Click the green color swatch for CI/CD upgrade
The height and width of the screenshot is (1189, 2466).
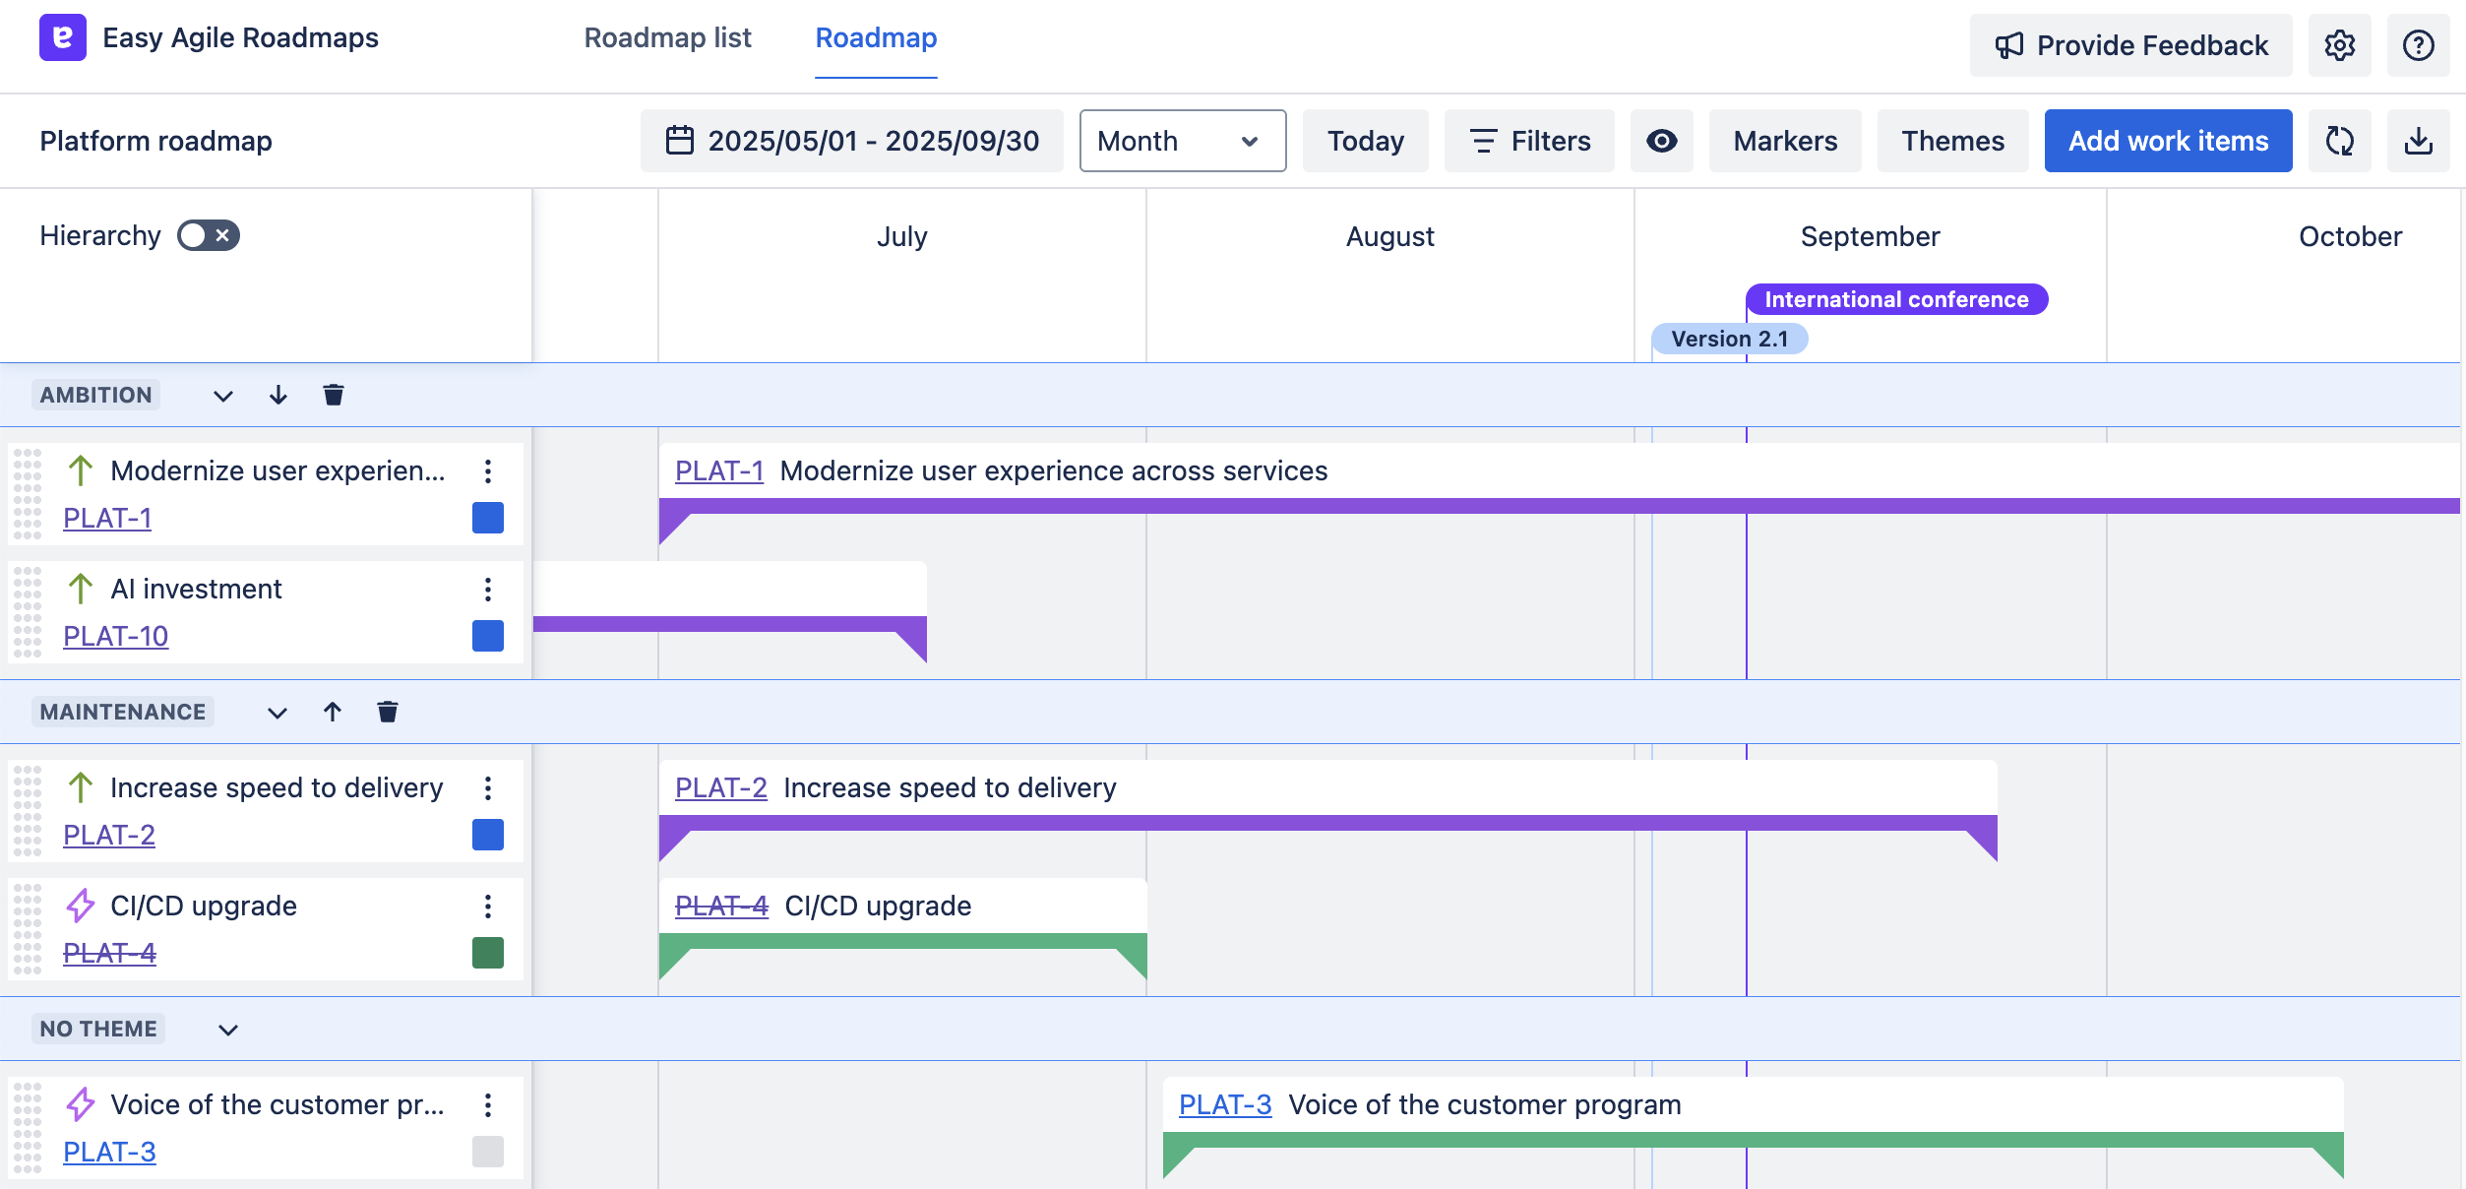(x=488, y=953)
